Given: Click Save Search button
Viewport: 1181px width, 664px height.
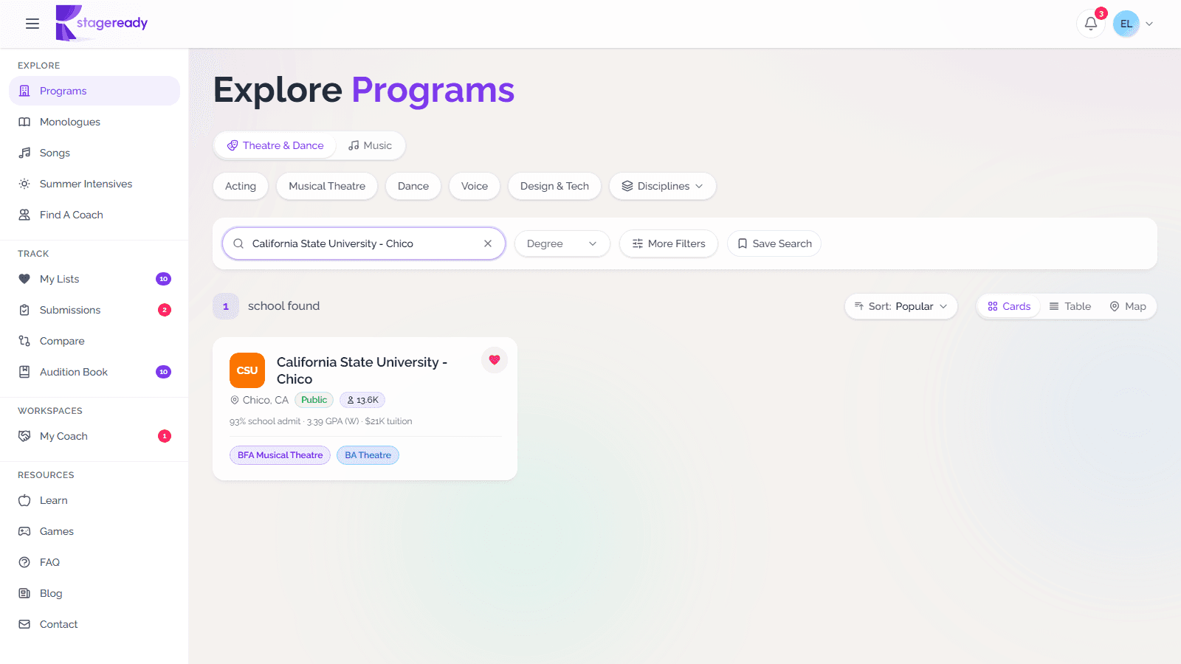Looking at the screenshot, I should tap(774, 243).
